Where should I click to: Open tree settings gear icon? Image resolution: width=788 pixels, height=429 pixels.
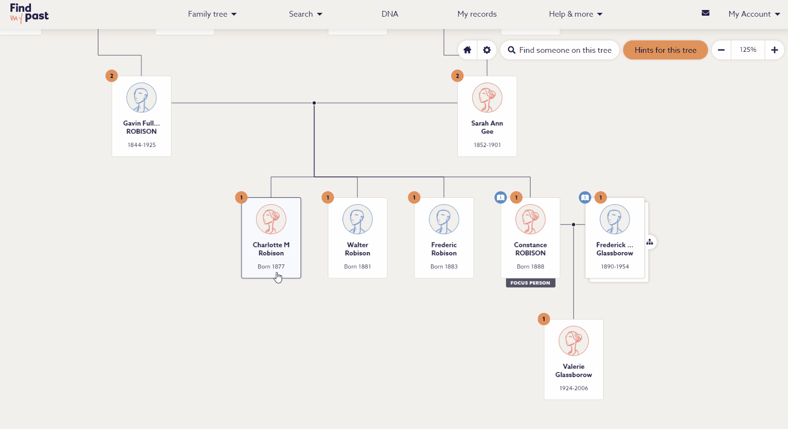click(x=487, y=50)
